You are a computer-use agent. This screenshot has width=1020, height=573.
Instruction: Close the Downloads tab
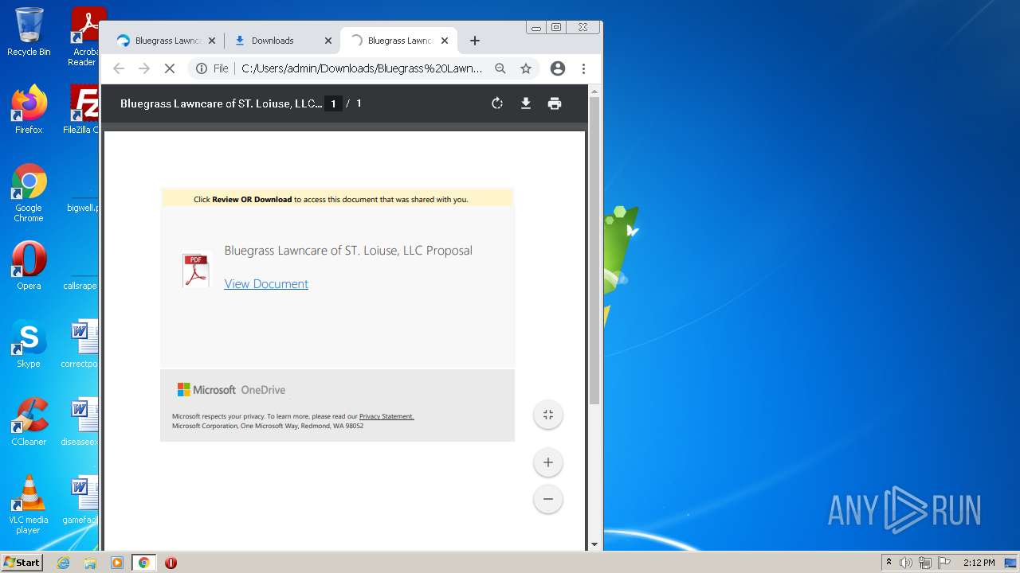328,41
